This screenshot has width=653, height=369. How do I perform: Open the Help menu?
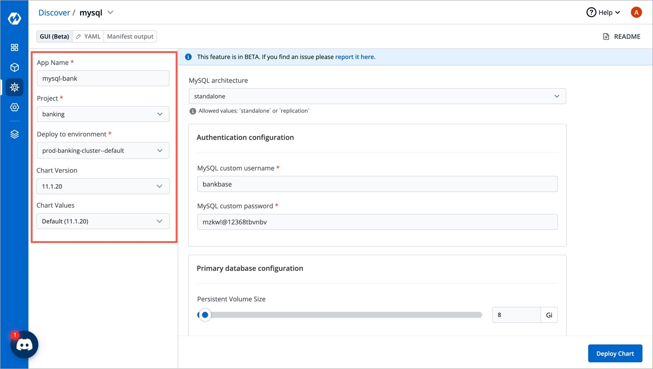pyautogui.click(x=603, y=13)
